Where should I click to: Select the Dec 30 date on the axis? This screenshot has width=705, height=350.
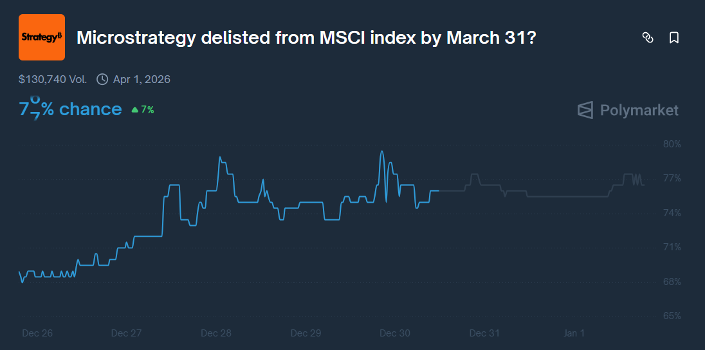click(395, 333)
